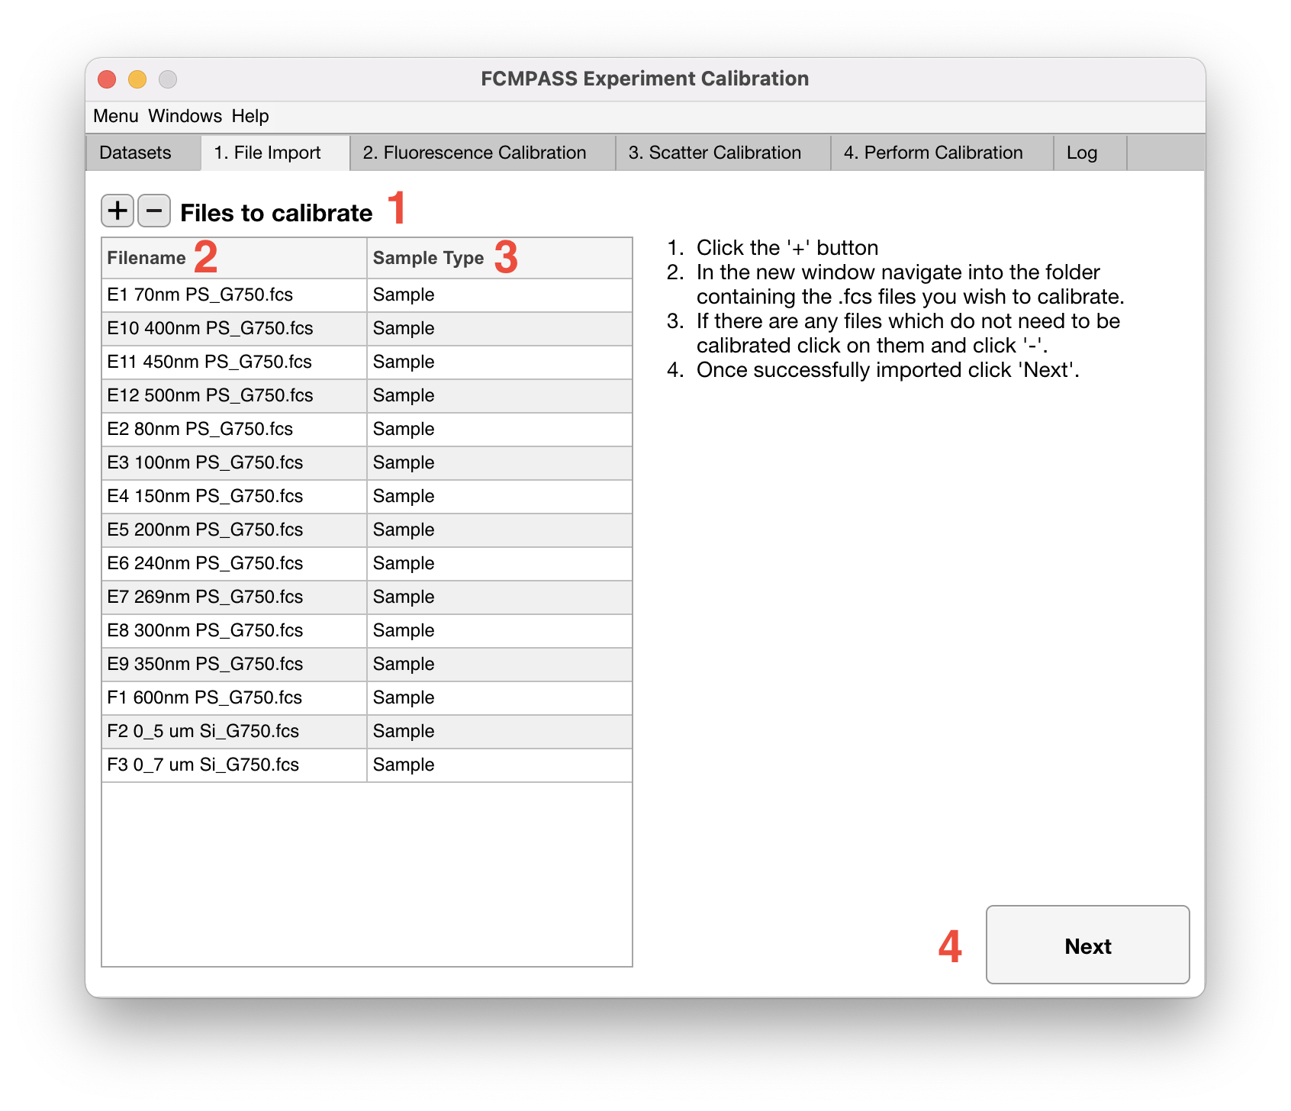The image size is (1291, 1111).
Task: Click Sample type cell for F1 600nm row
Action: point(500,698)
